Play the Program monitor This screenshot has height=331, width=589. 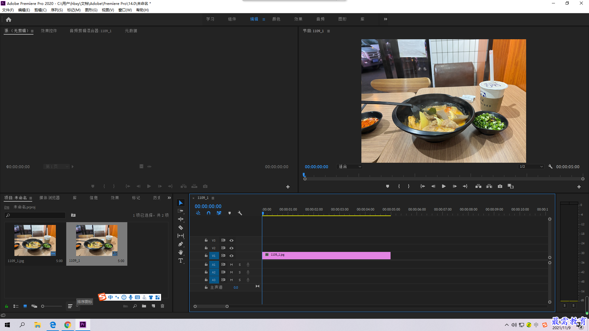click(x=444, y=186)
